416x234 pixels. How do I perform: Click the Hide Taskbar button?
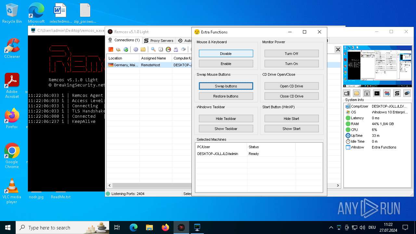pos(226,119)
